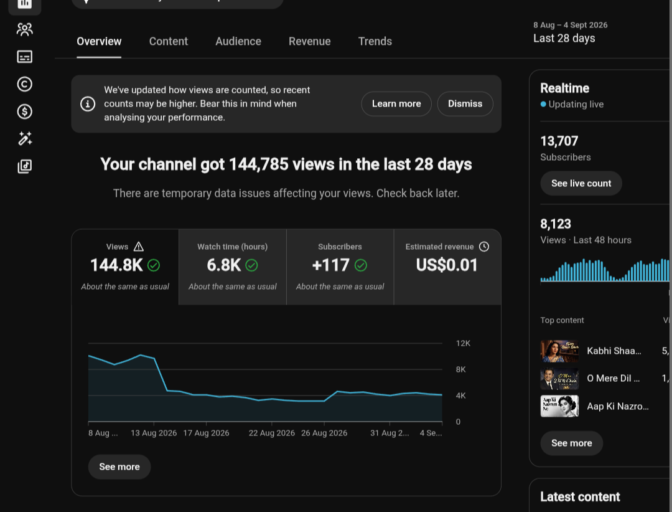672x512 pixels.
Task: Select the Subscribers +117 metric card
Action: coord(340,267)
